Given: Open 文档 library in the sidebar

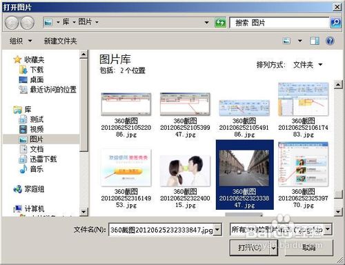Looking at the screenshot, I should click(31, 149).
